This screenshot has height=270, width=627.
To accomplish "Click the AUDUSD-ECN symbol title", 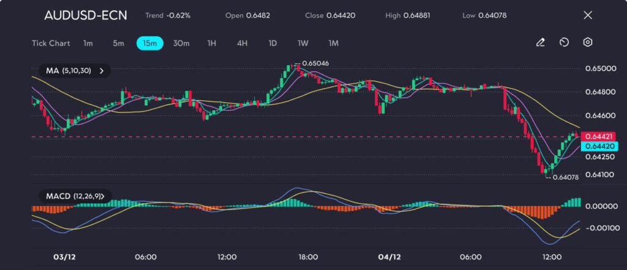I will pyautogui.click(x=86, y=15).
